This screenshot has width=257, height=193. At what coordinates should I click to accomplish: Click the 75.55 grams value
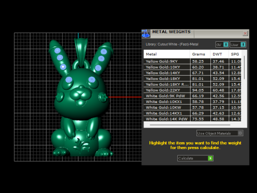click(198, 119)
